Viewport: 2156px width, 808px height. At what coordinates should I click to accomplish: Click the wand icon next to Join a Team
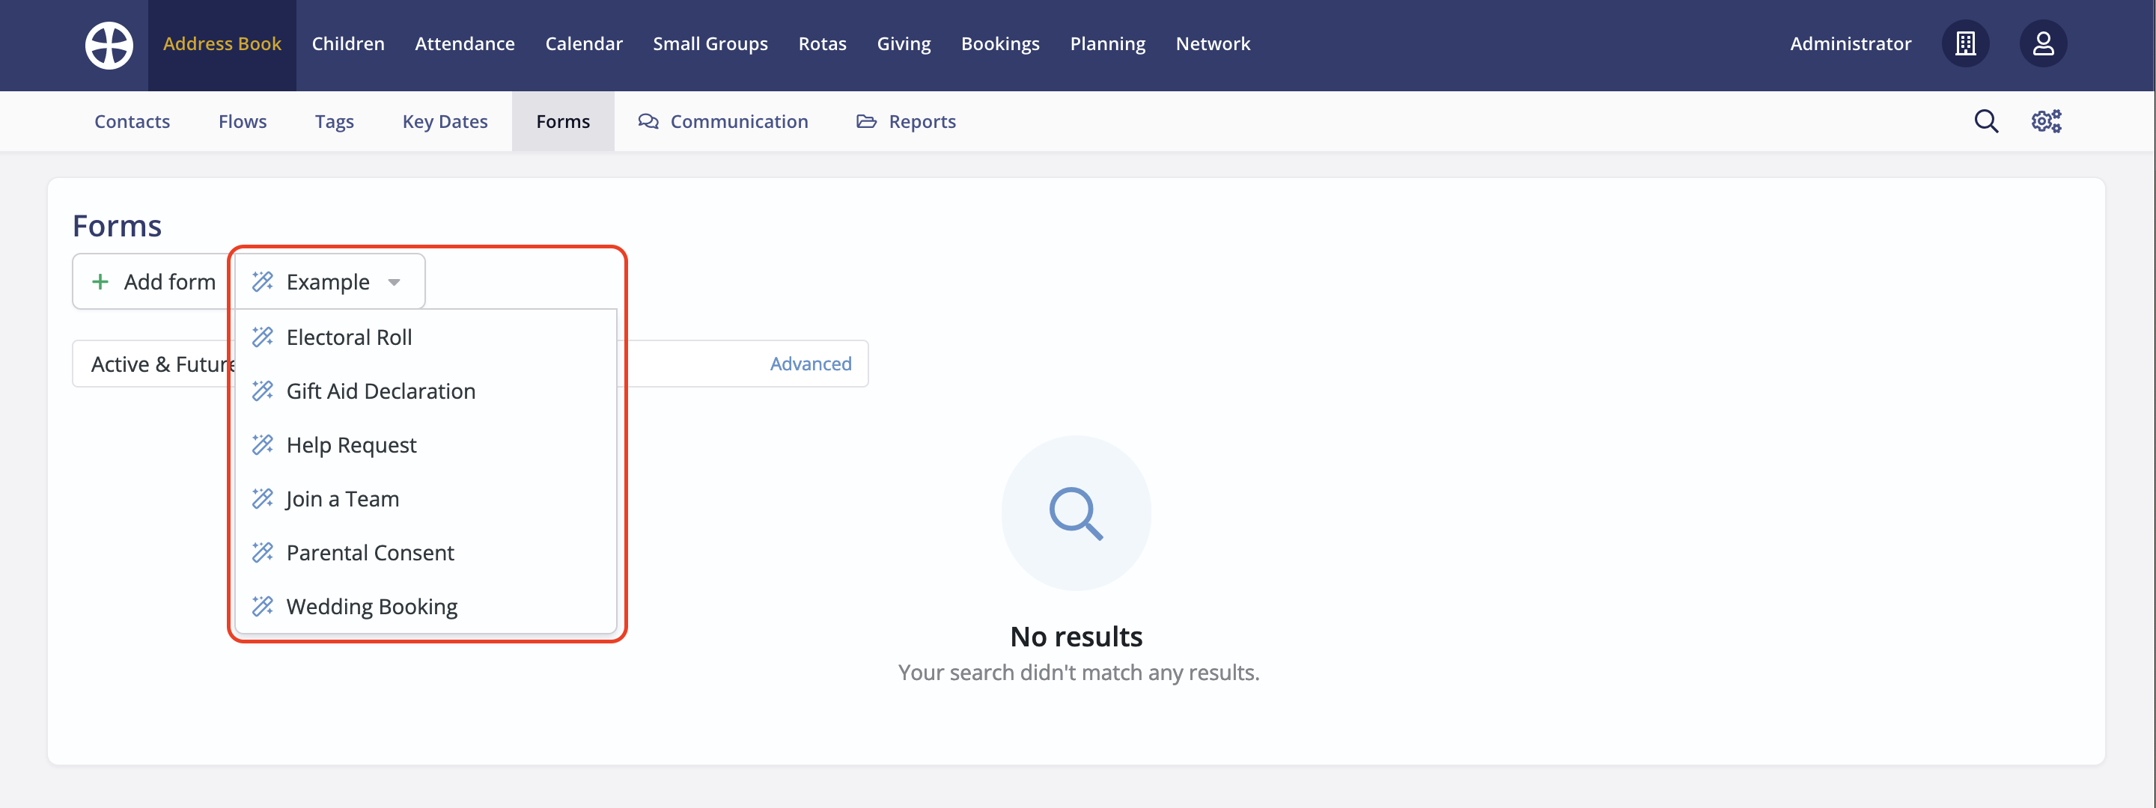point(263,498)
